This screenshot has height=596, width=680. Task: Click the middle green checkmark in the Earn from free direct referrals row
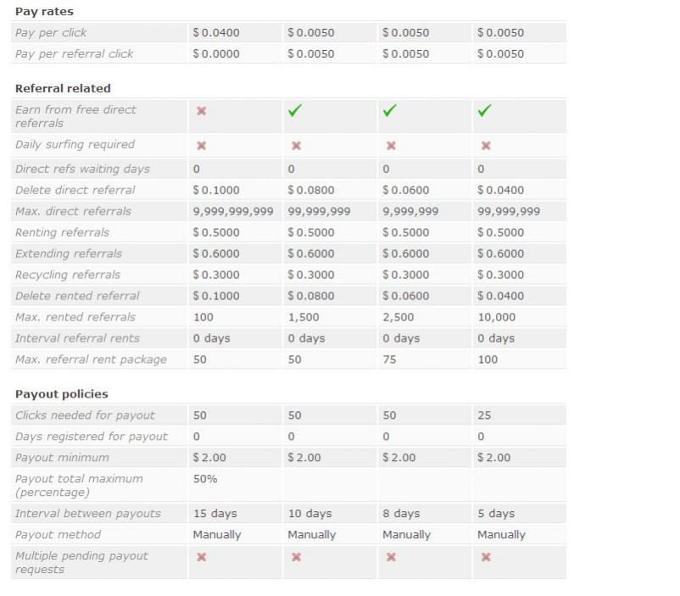click(x=390, y=111)
